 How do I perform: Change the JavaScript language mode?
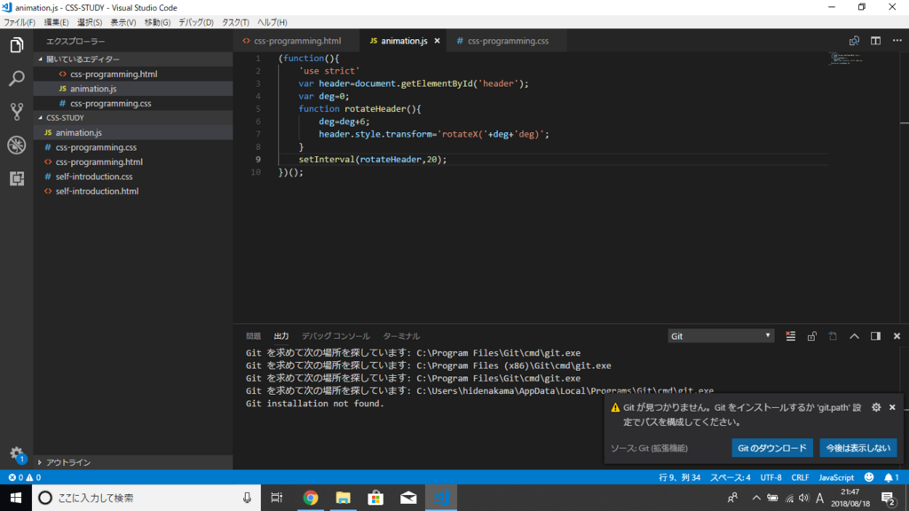(836, 477)
